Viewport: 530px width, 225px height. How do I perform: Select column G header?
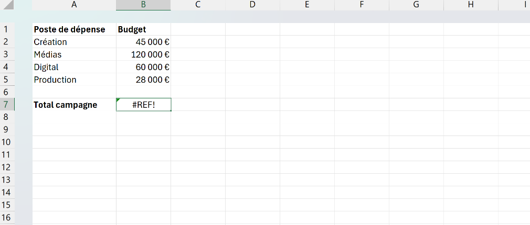click(x=416, y=5)
